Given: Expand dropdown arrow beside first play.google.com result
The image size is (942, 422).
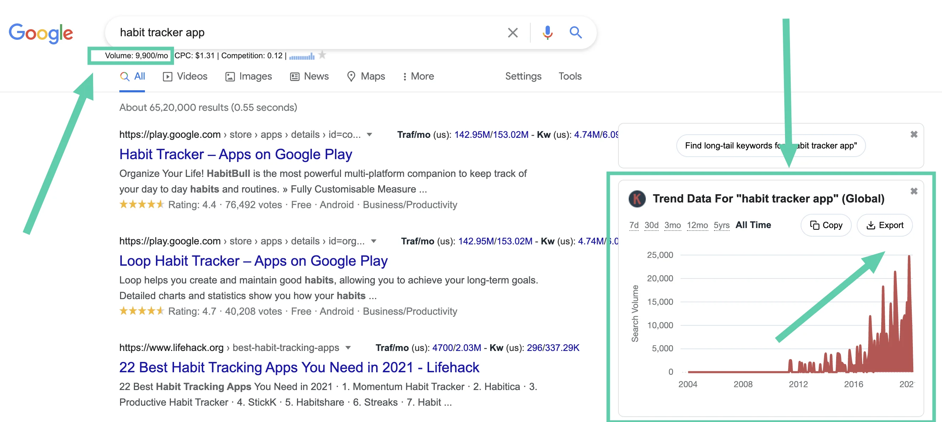Looking at the screenshot, I should coord(369,135).
